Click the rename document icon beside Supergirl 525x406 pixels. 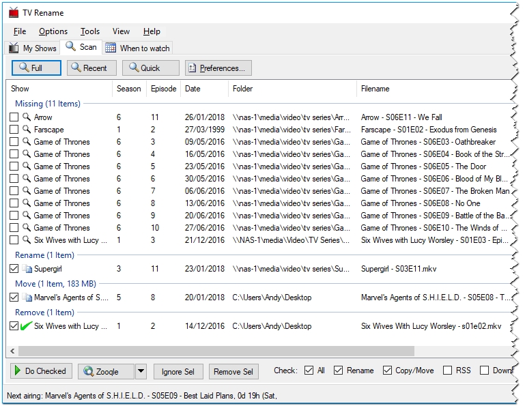pyautogui.click(x=27, y=269)
